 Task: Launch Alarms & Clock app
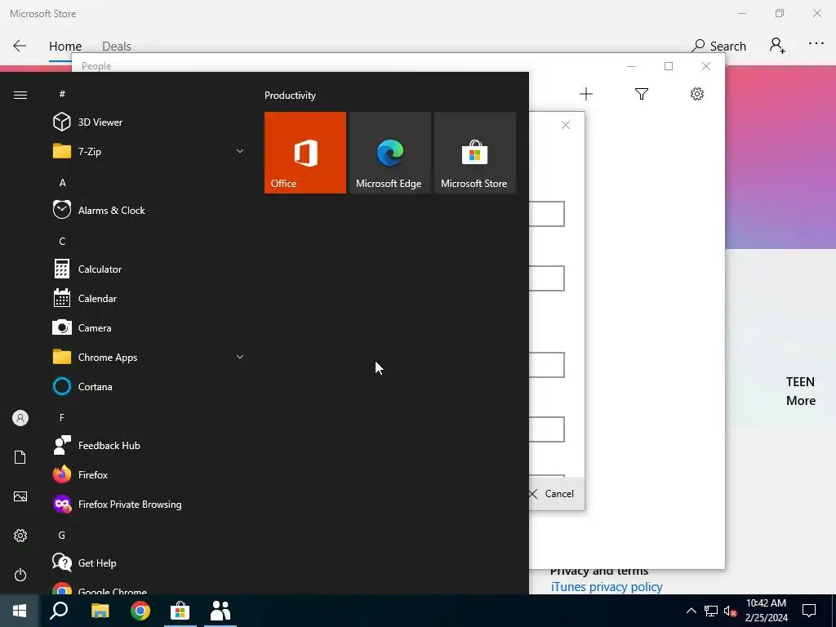click(149, 210)
